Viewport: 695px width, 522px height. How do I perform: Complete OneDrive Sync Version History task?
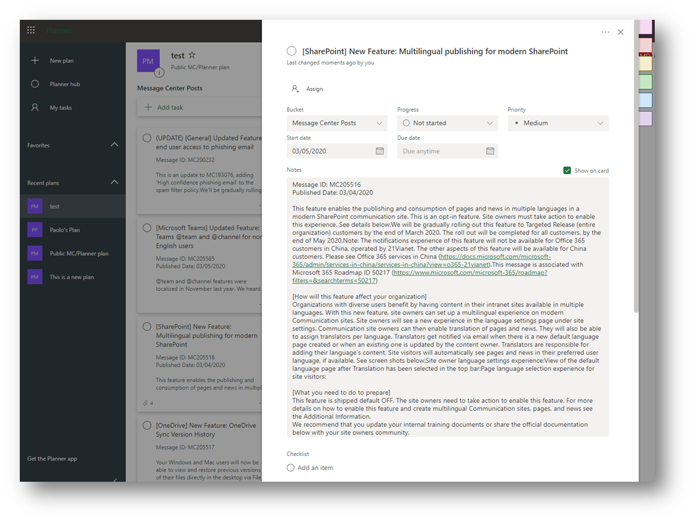click(147, 425)
